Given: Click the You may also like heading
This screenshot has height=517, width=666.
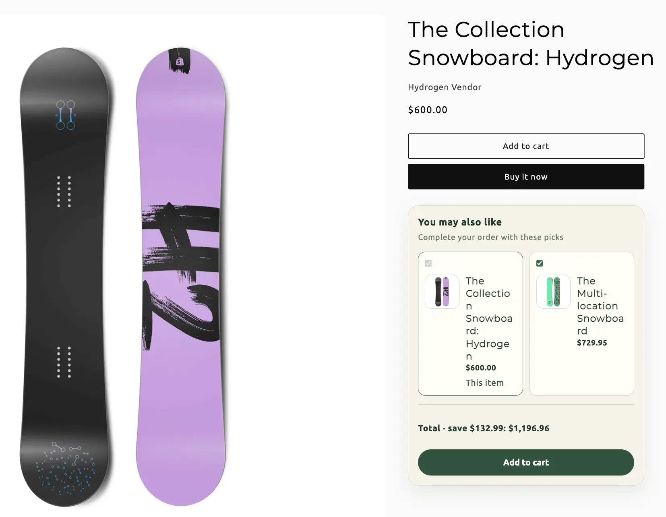Looking at the screenshot, I should click(460, 222).
